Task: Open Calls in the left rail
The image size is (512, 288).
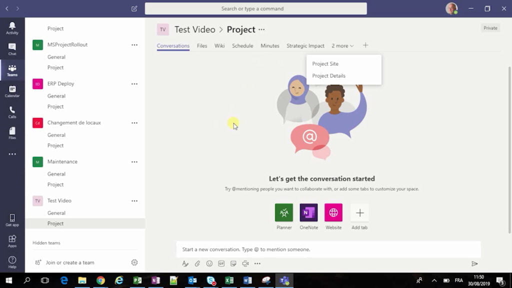Action: pyautogui.click(x=12, y=112)
